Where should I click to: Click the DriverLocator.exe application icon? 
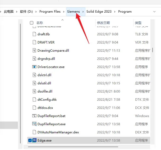pyautogui.click(x=34, y=67)
